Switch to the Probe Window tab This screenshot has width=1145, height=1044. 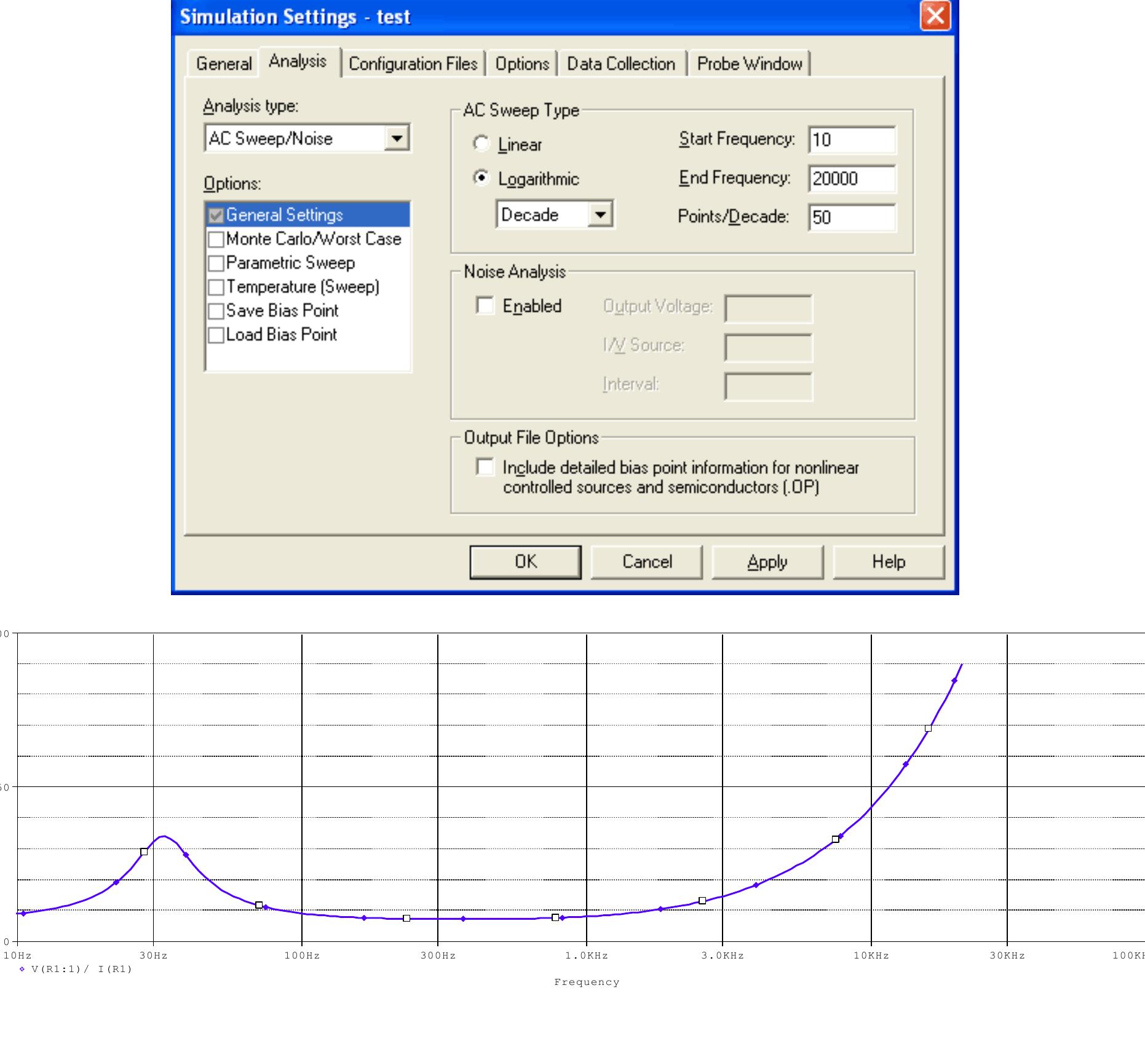pos(750,63)
